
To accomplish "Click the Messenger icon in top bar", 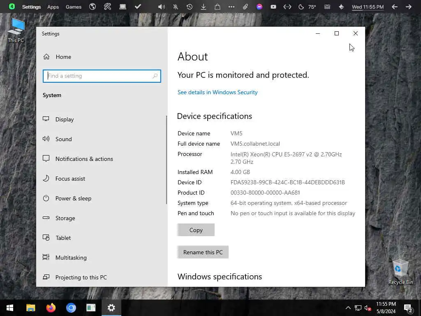I will click(259, 7).
